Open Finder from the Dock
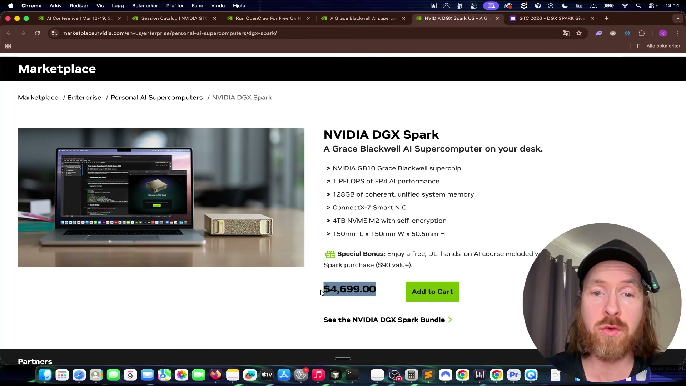The image size is (686, 386). (x=45, y=375)
